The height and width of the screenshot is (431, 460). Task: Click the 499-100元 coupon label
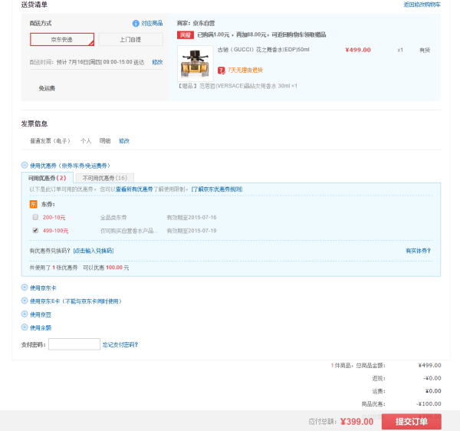(x=55, y=231)
